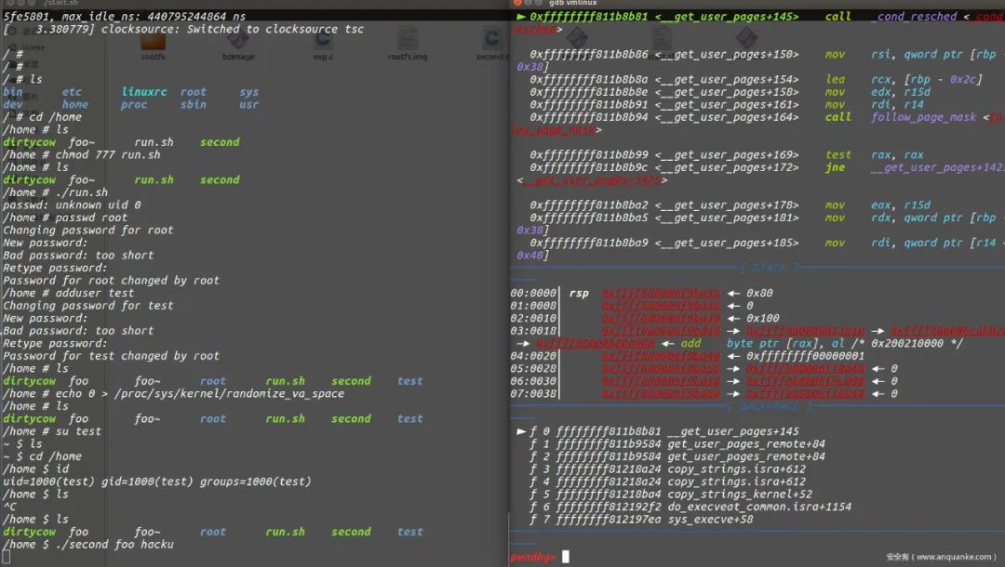Click 'add byte ptr [rax], al' stack annotation
The width and height of the screenshot is (1005, 567).
[763, 344]
